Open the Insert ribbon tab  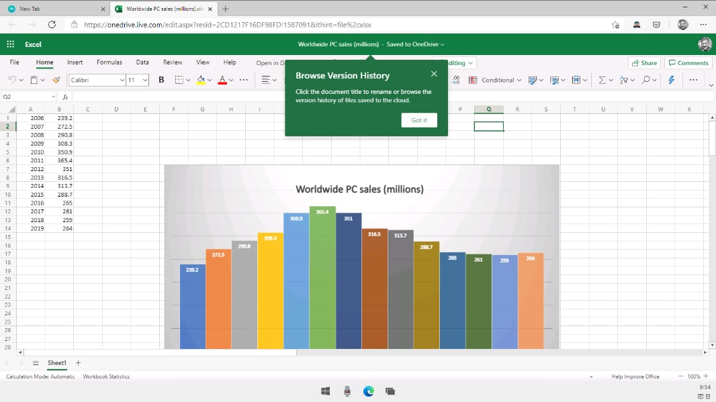pyautogui.click(x=75, y=62)
